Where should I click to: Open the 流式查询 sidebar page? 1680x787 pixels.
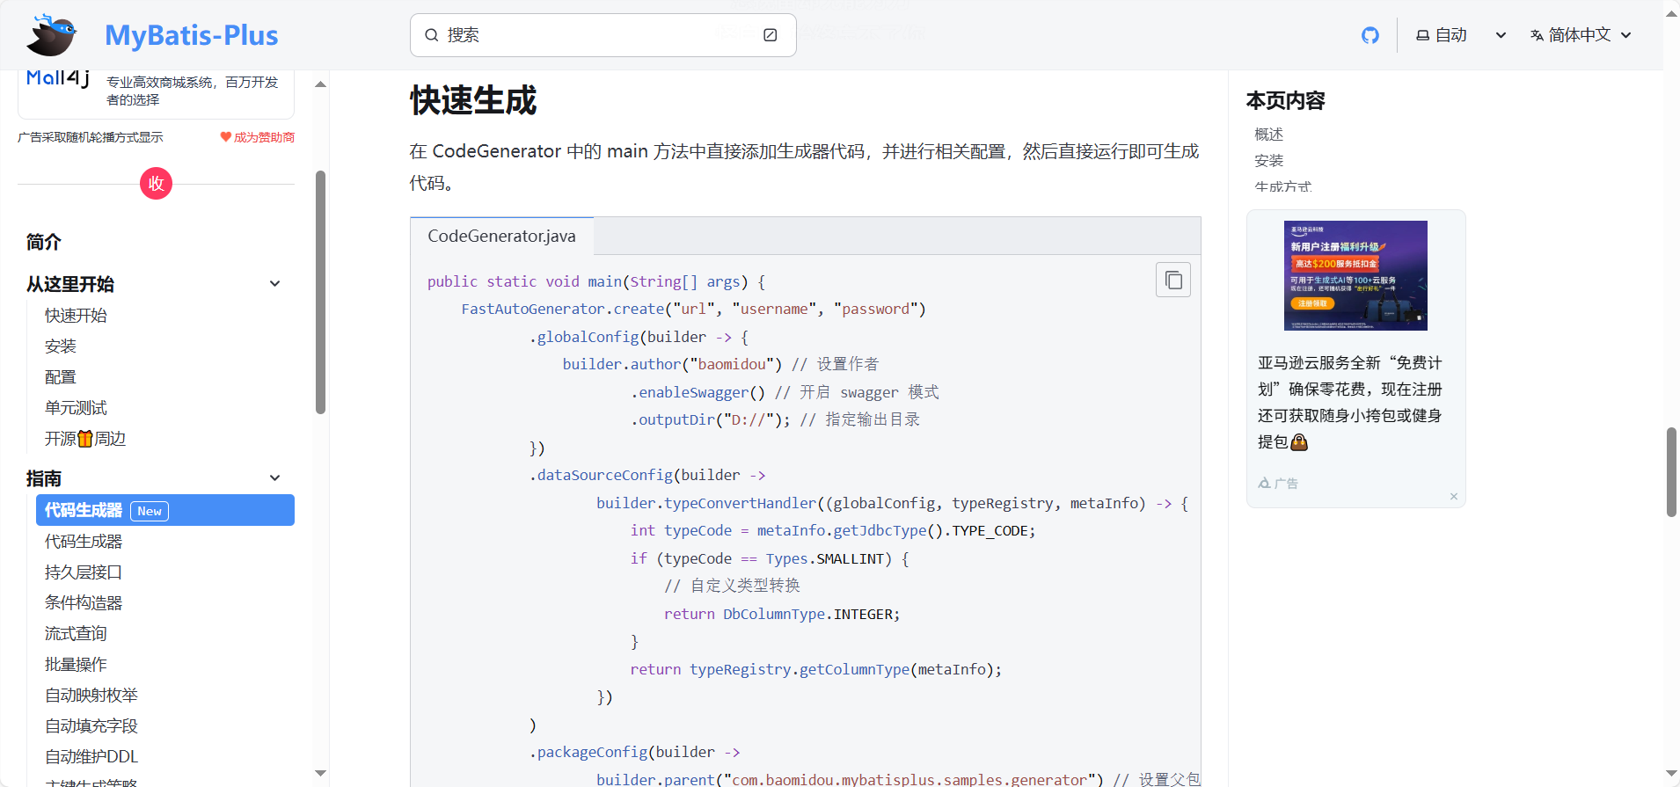click(77, 634)
